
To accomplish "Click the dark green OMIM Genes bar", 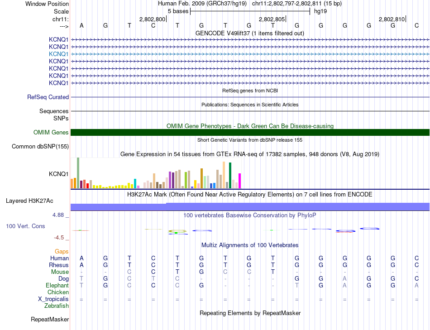I will pyautogui.click(x=250, y=133).
